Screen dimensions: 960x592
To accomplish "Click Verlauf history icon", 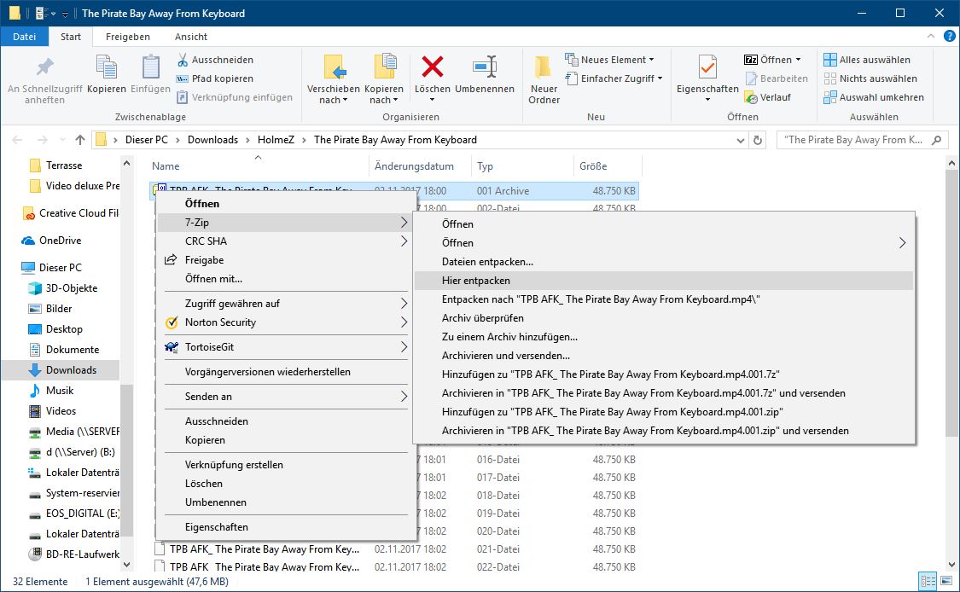I will click(x=751, y=97).
